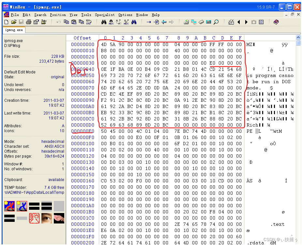Screen dimensions: 302x245
Task: Click offset row 000000E0
Action: tap(83, 131)
